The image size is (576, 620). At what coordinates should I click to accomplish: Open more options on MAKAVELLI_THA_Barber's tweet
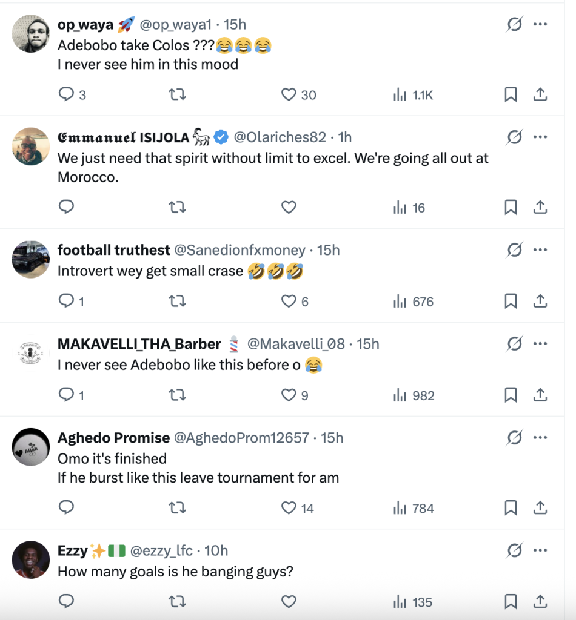[x=540, y=343]
